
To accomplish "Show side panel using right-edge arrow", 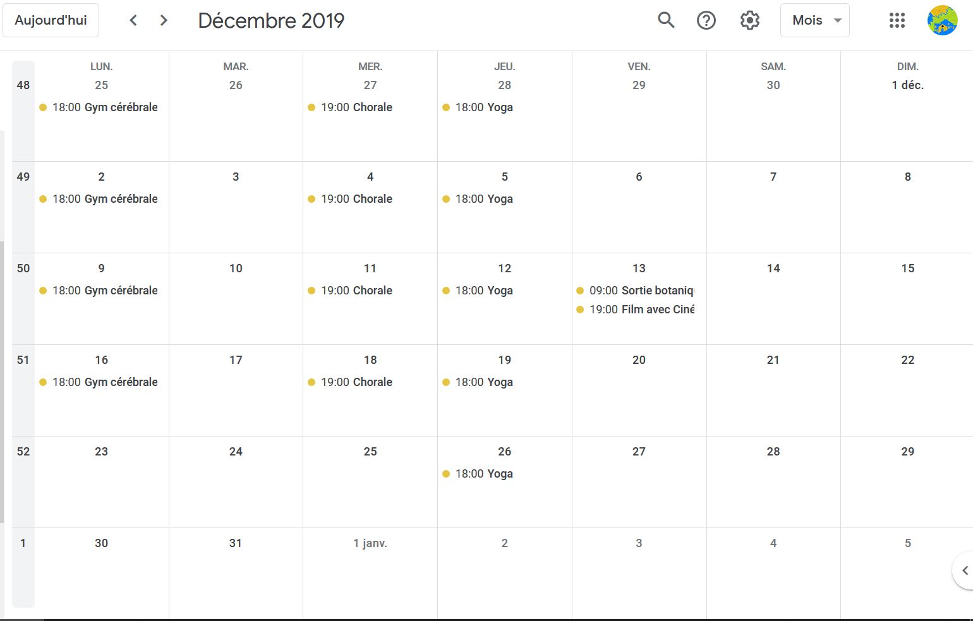I will [965, 571].
